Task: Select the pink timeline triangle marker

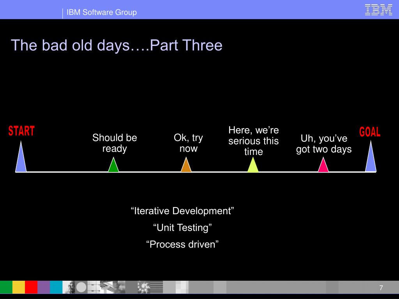Action: pos(323,165)
